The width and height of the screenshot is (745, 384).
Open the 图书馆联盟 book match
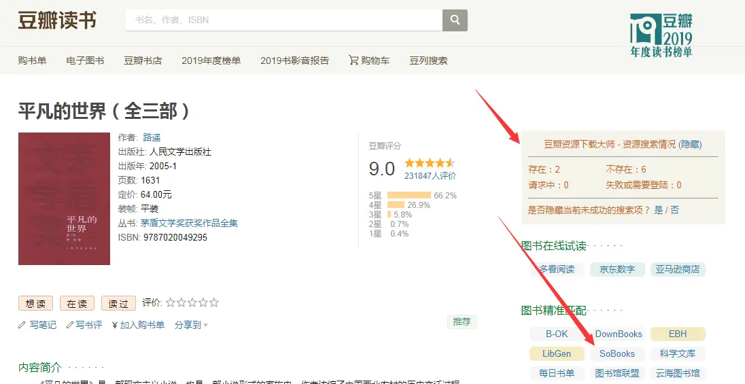(x=617, y=373)
